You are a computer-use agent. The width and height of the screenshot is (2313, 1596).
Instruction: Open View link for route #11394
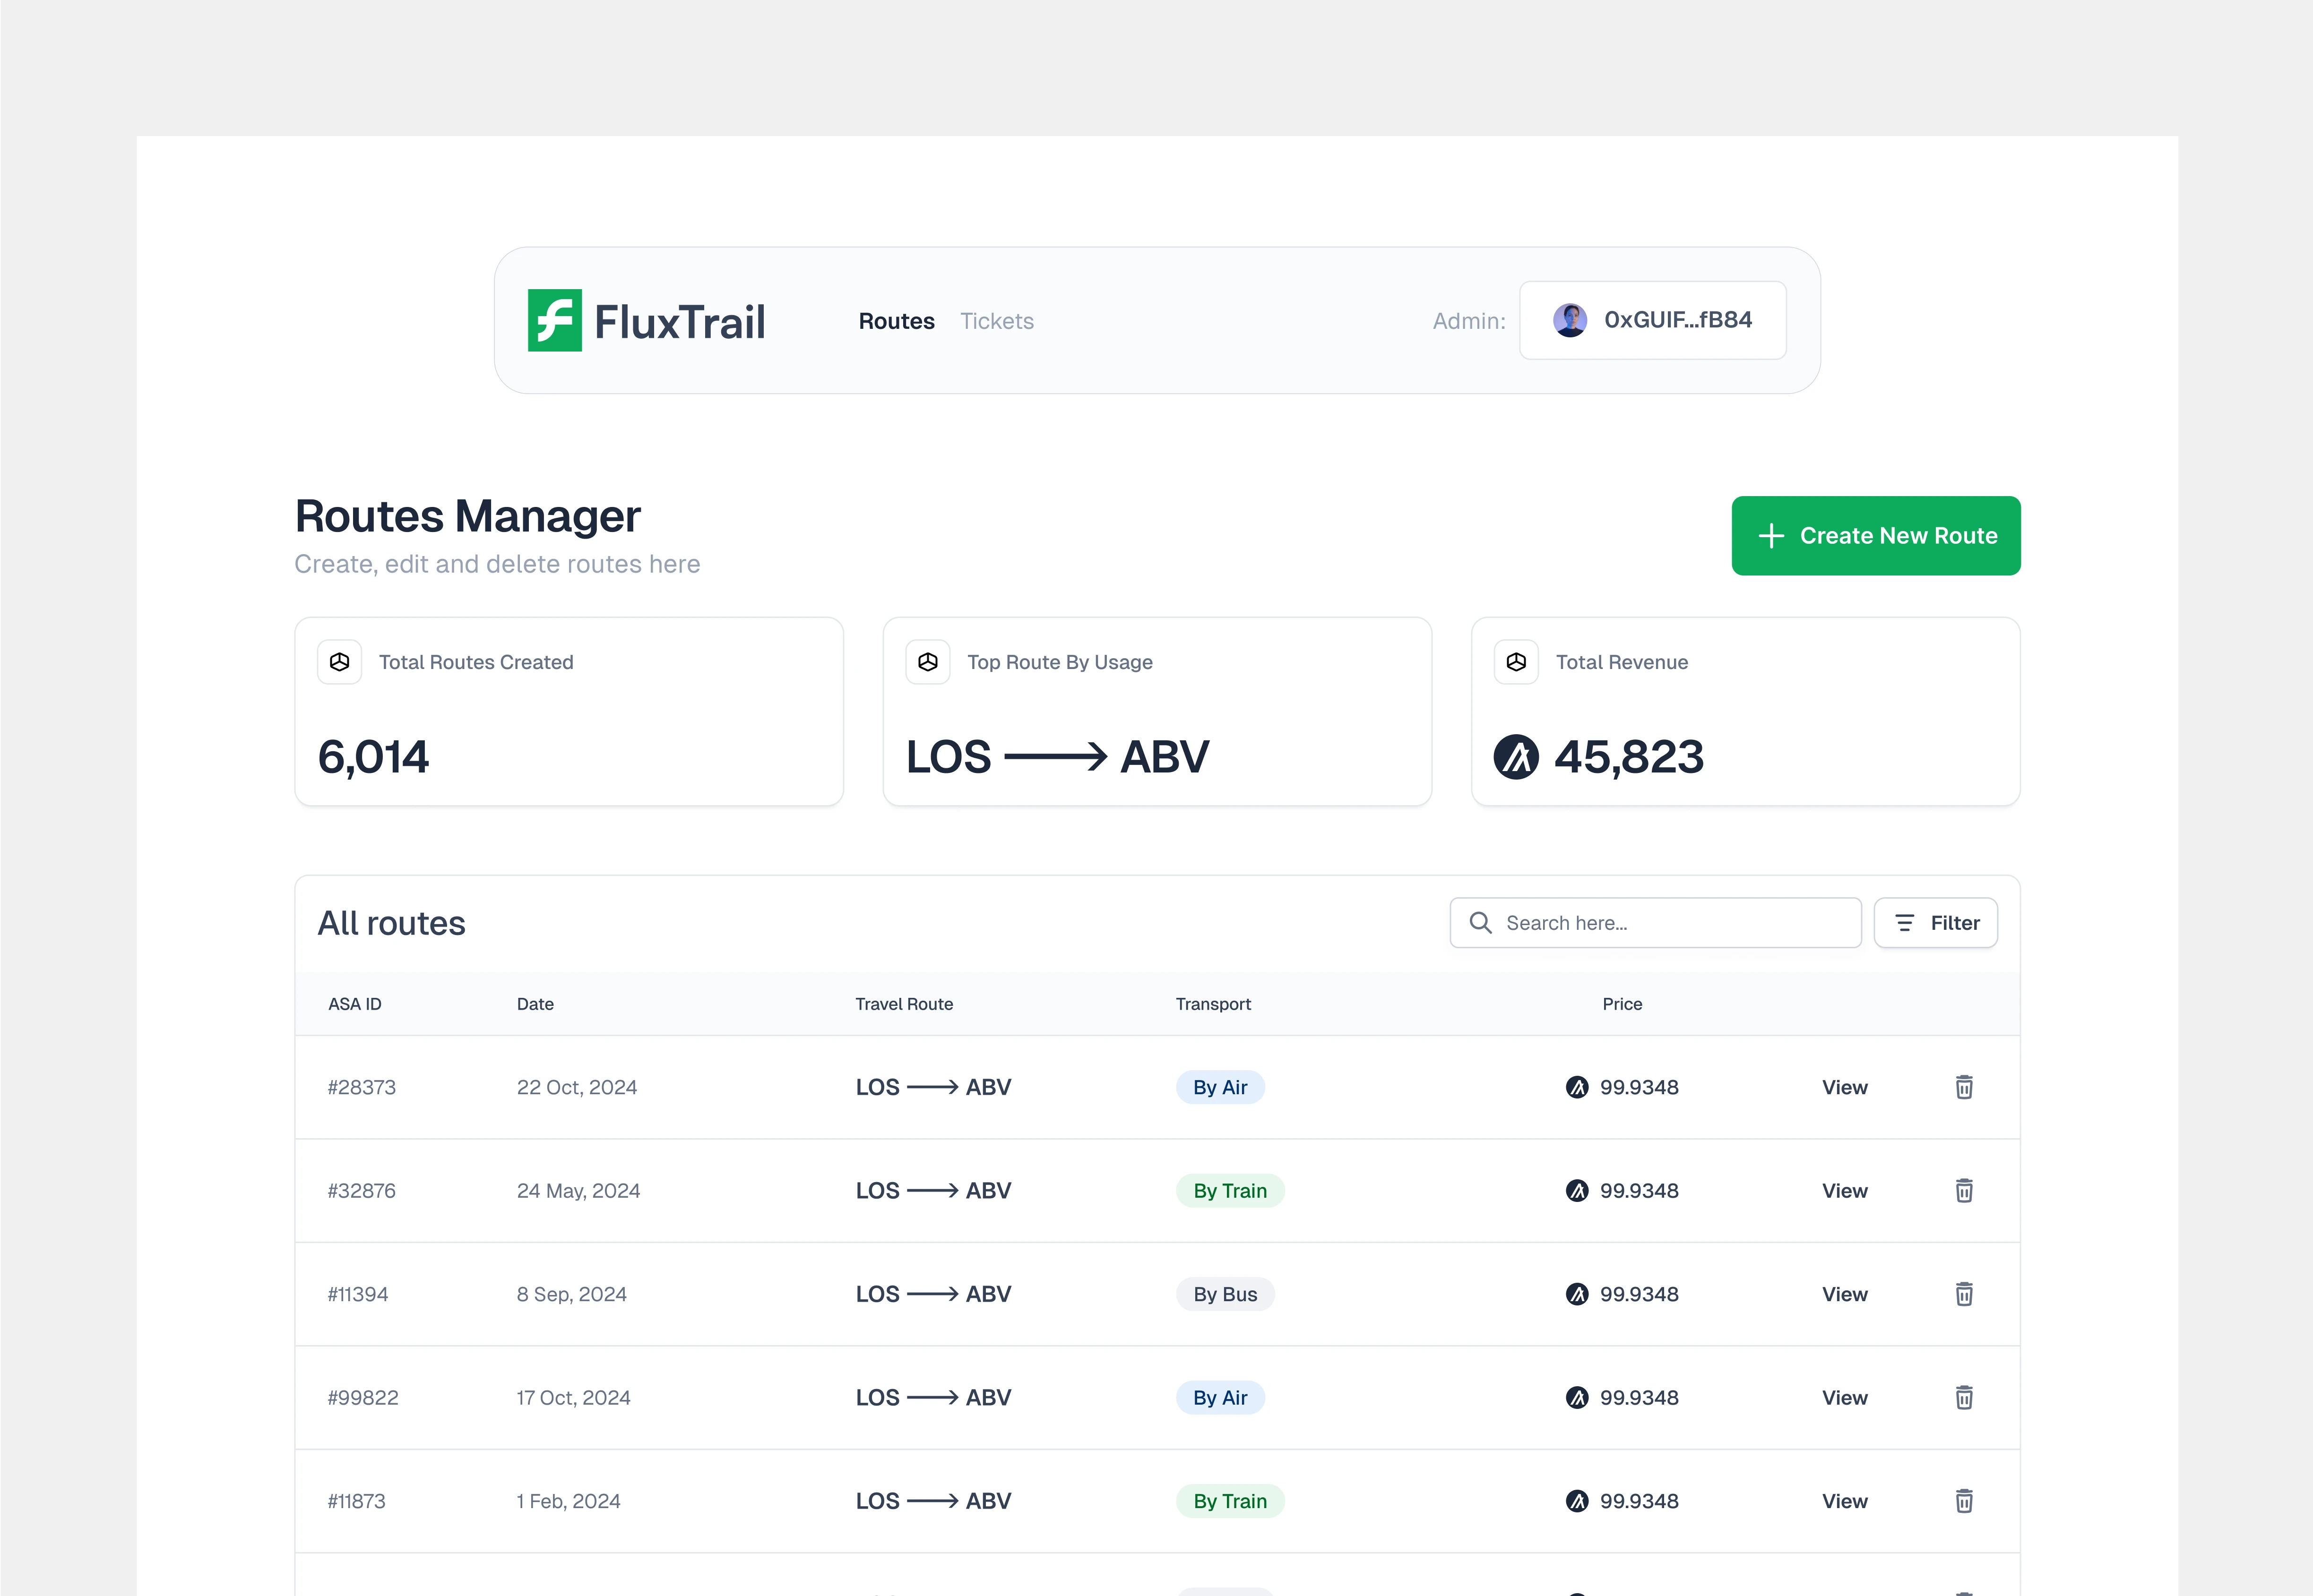1844,1294
